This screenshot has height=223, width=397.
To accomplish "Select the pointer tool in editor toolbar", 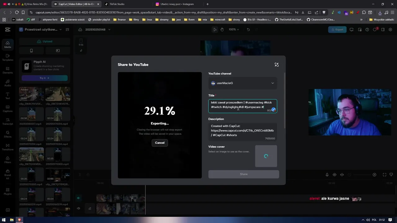I will point(215,29).
